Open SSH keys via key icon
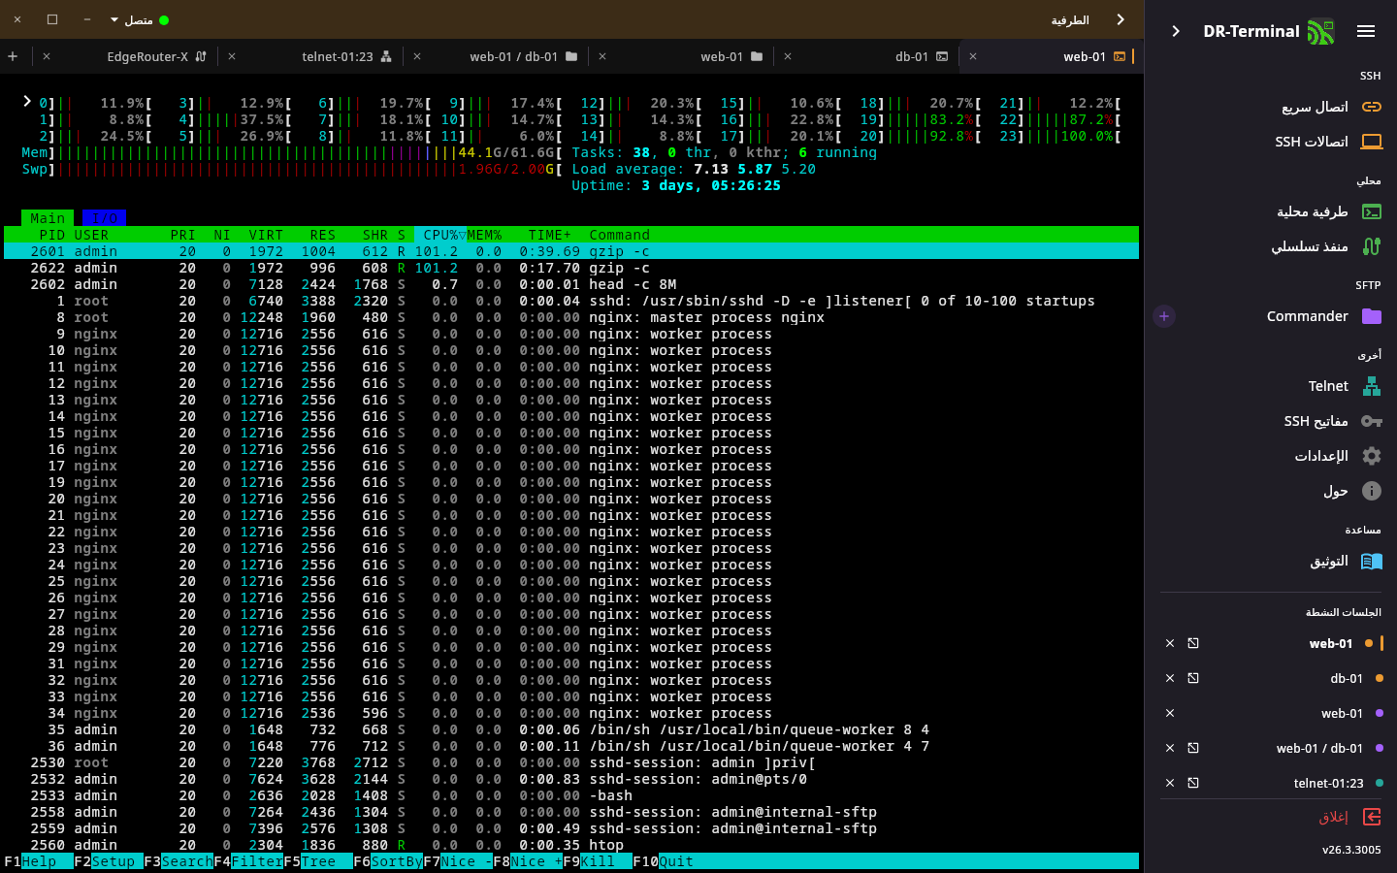This screenshot has width=1397, height=873. [1372, 421]
